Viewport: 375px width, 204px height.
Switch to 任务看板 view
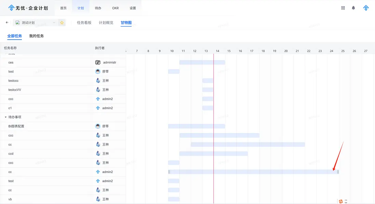coord(84,23)
